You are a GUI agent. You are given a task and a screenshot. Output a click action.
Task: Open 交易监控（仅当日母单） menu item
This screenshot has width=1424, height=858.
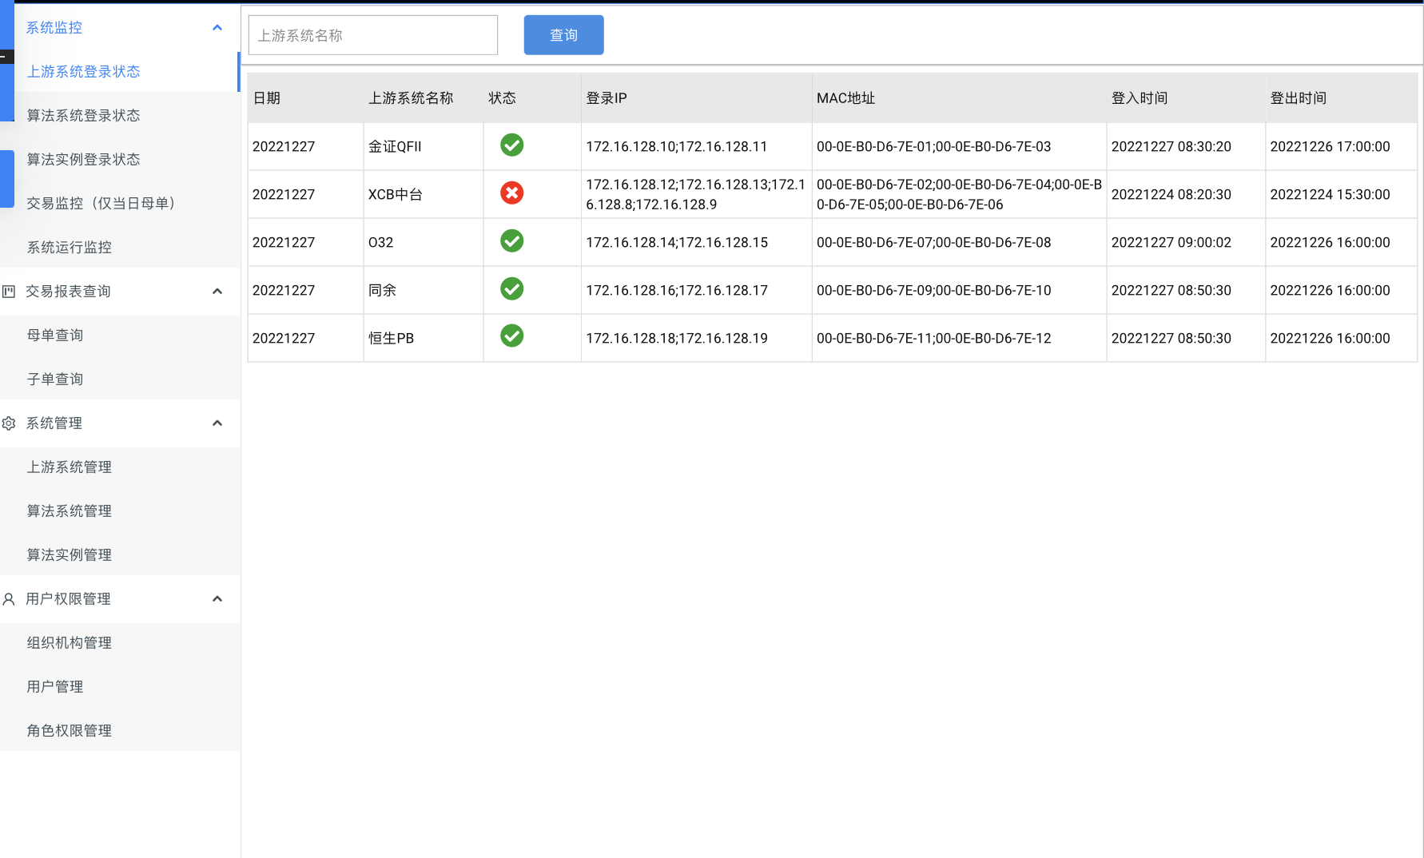point(120,204)
